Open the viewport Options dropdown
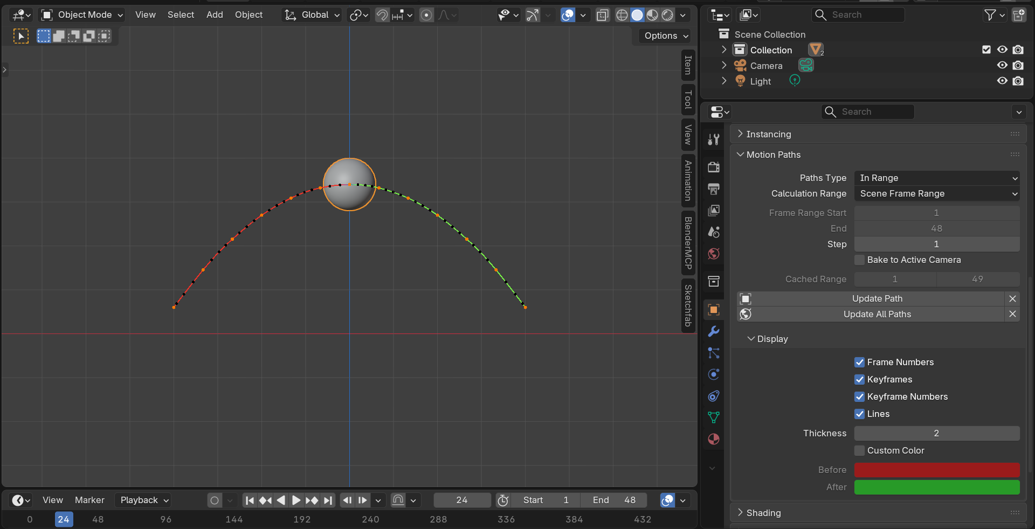The width and height of the screenshot is (1035, 529). pos(666,36)
